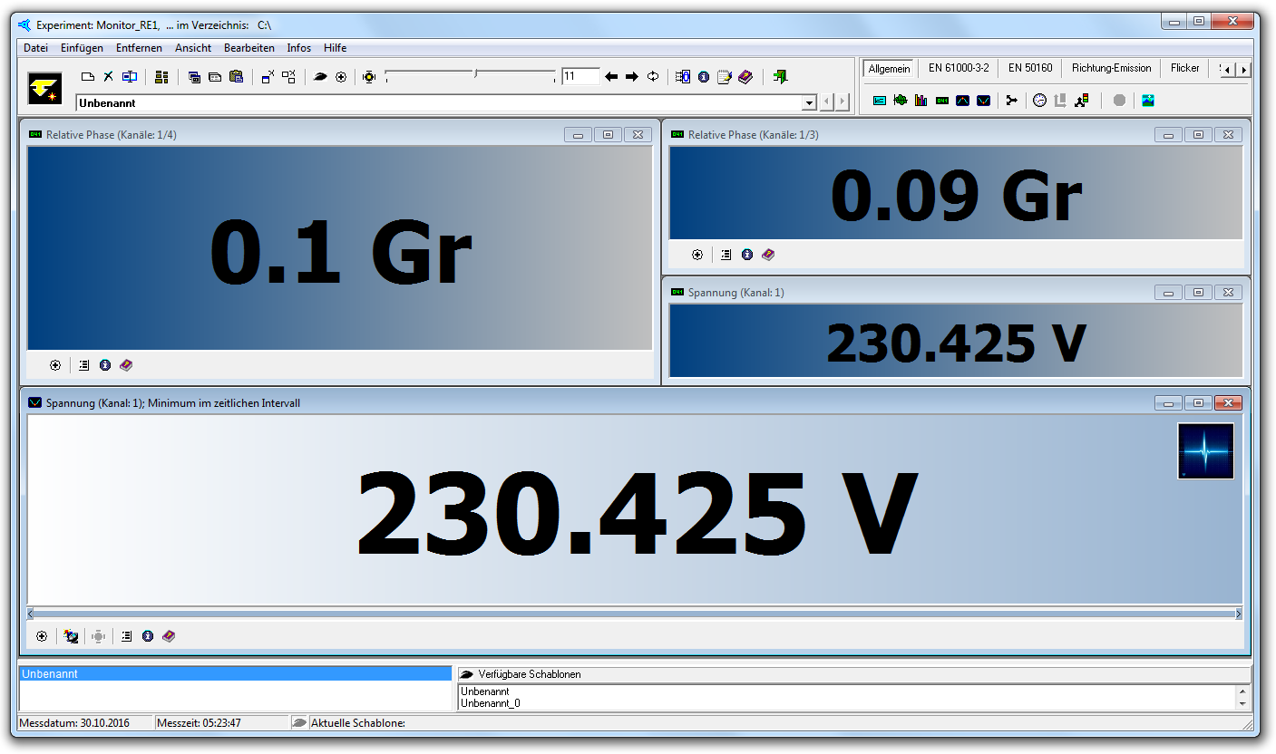Click the clock icon in the Allgemein toolbar
1276x754 pixels.
tap(1039, 101)
